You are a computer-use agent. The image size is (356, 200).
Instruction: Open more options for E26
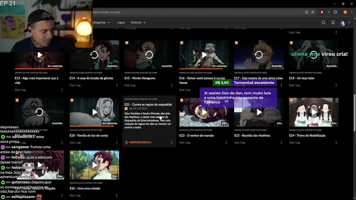117,195
